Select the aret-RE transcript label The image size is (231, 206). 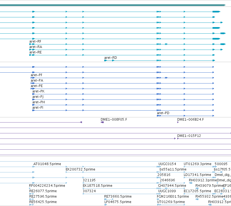36,52
